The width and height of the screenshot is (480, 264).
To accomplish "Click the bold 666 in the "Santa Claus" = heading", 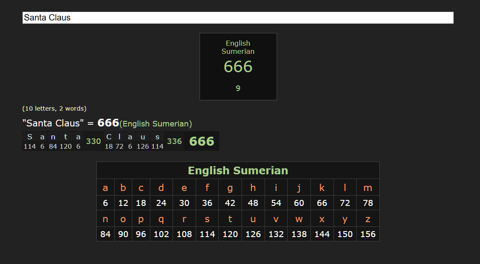I will [108, 123].
